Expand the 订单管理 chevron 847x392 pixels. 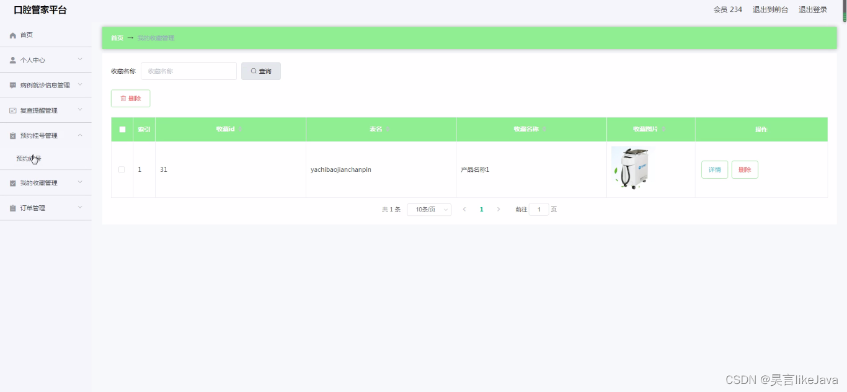(x=80, y=208)
